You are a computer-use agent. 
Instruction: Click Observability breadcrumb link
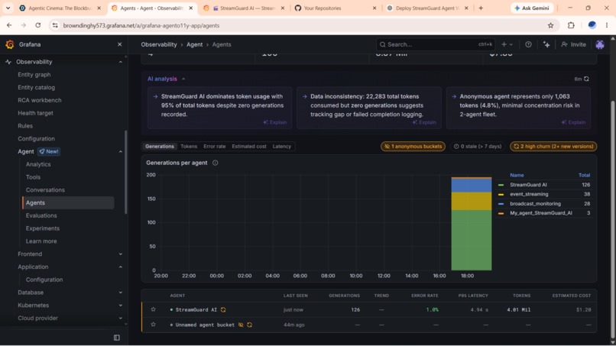pos(159,44)
